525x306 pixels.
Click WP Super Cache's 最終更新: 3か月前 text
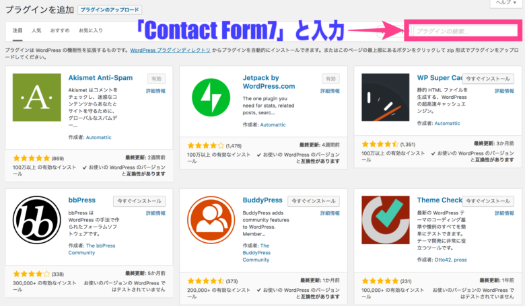coord(494,143)
